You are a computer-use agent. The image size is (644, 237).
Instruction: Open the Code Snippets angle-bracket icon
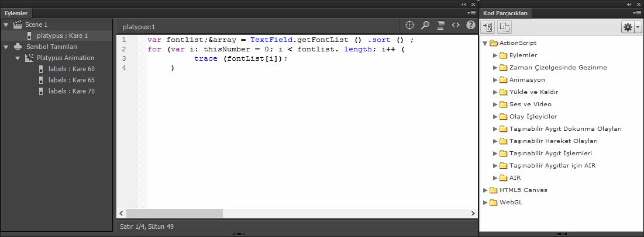point(456,25)
